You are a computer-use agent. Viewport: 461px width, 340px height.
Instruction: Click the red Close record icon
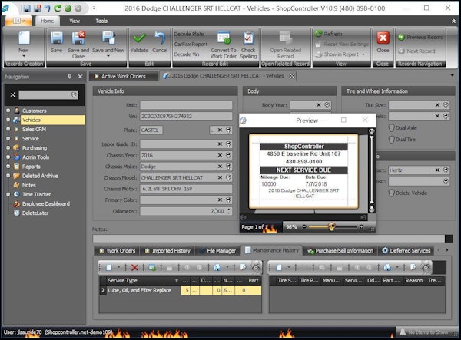point(383,38)
